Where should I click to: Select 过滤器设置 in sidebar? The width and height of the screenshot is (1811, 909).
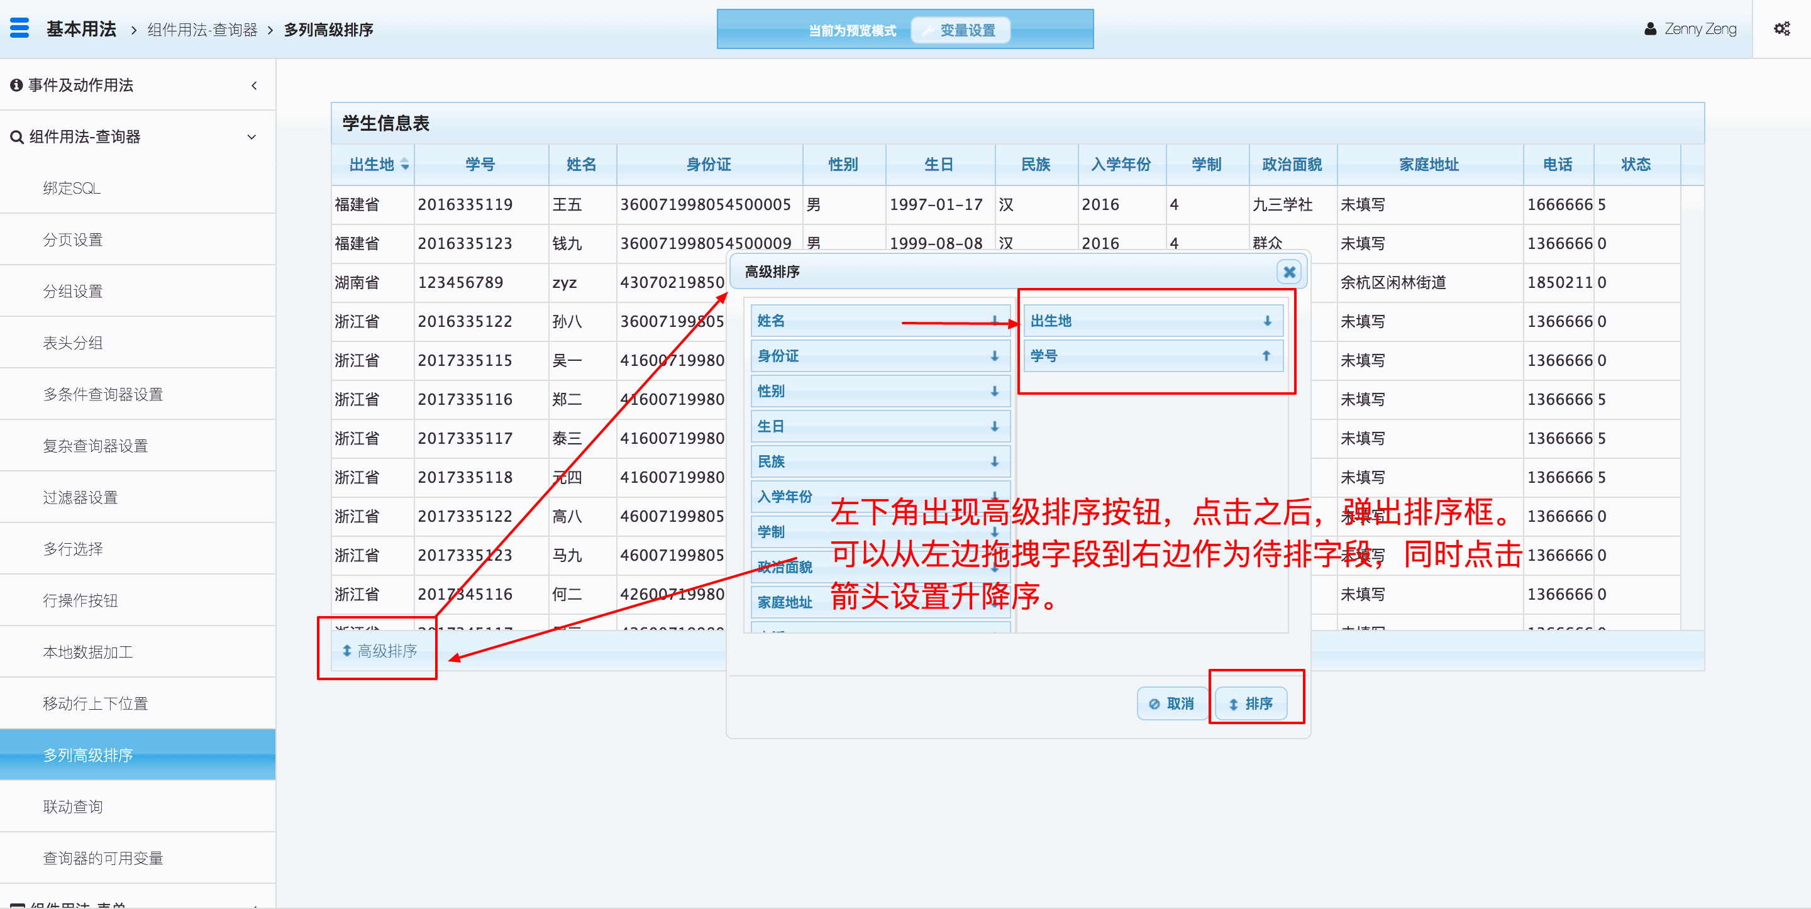coord(80,497)
